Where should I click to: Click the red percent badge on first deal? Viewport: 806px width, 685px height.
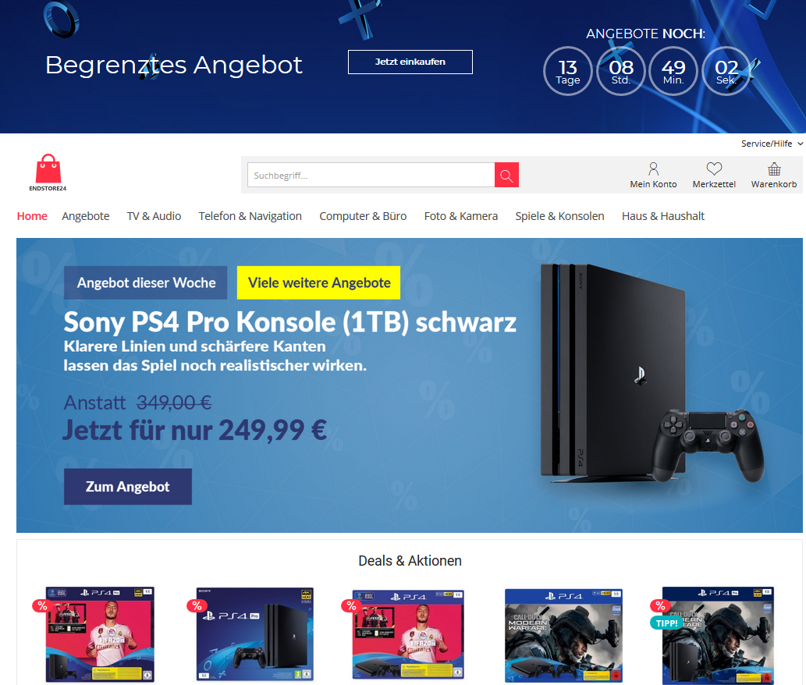[42, 606]
